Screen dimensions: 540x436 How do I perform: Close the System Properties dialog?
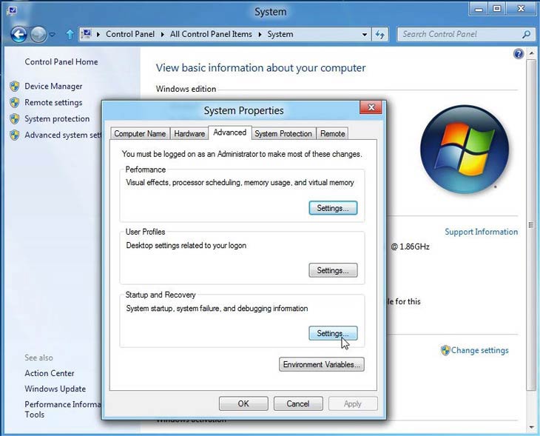pyautogui.click(x=371, y=107)
